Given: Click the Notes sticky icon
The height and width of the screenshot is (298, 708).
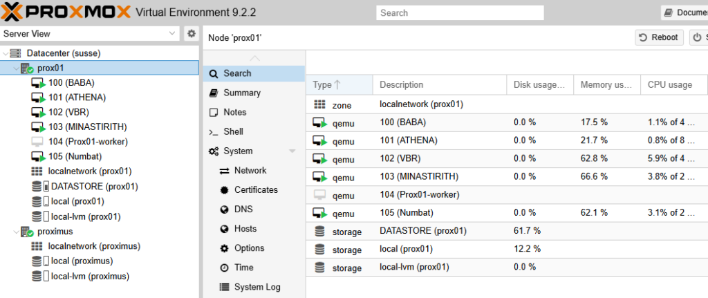Looking at the screenshot, I should [214, 113].
